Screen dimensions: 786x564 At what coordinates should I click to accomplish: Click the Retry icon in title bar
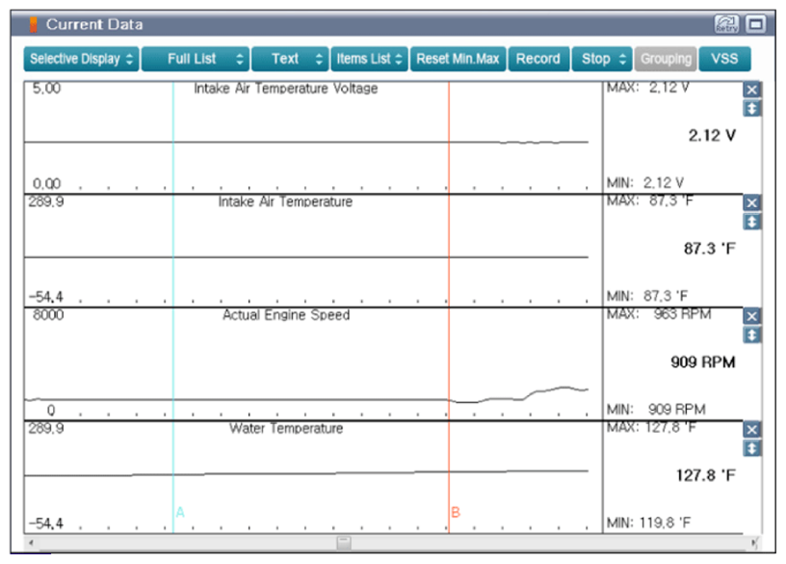(x=725, y=24)
